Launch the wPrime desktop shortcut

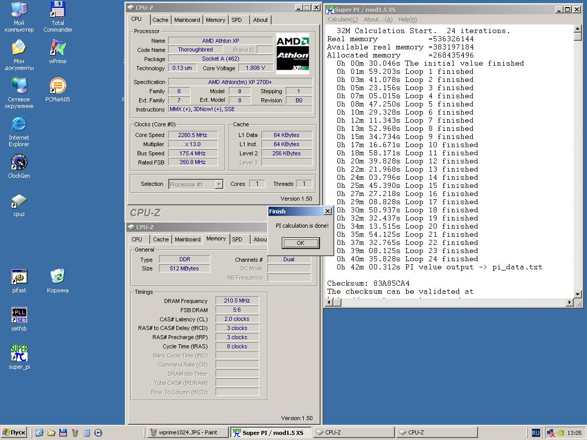(x=58, y=51)
